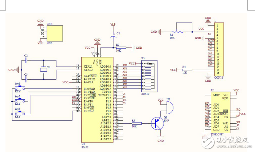Select capacitor C2 beside the crystal

(x=25, y=60)
